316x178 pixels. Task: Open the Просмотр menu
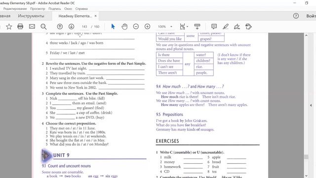[x=38, y=9]
